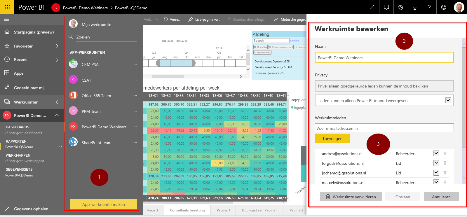Open more options for PPM-team
Viewport: 467px width, 217px height.
point(135,111)
